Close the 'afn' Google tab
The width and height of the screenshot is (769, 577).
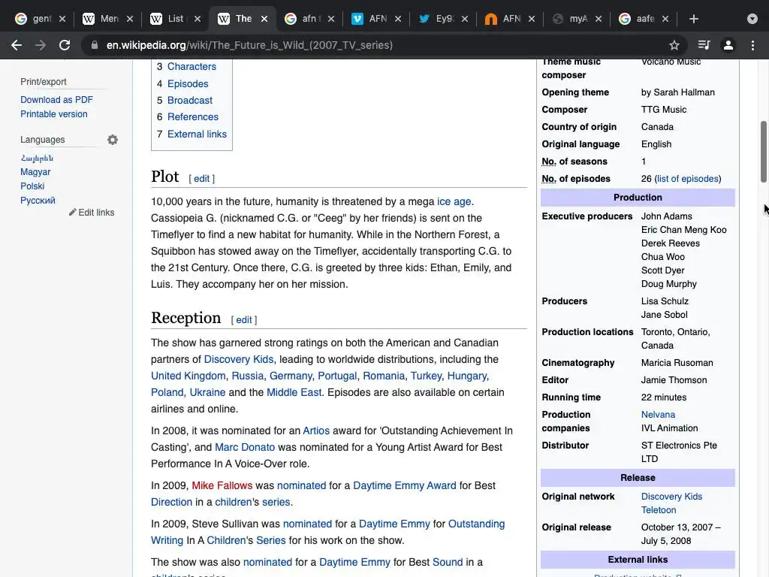331,19
